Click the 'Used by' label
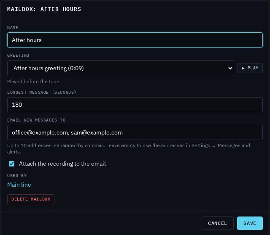This screenshot has height=235, width=270. click(x=17, y=176)
